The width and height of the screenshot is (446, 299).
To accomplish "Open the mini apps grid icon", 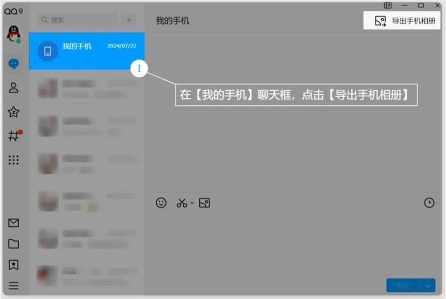I will pos(14,160).
